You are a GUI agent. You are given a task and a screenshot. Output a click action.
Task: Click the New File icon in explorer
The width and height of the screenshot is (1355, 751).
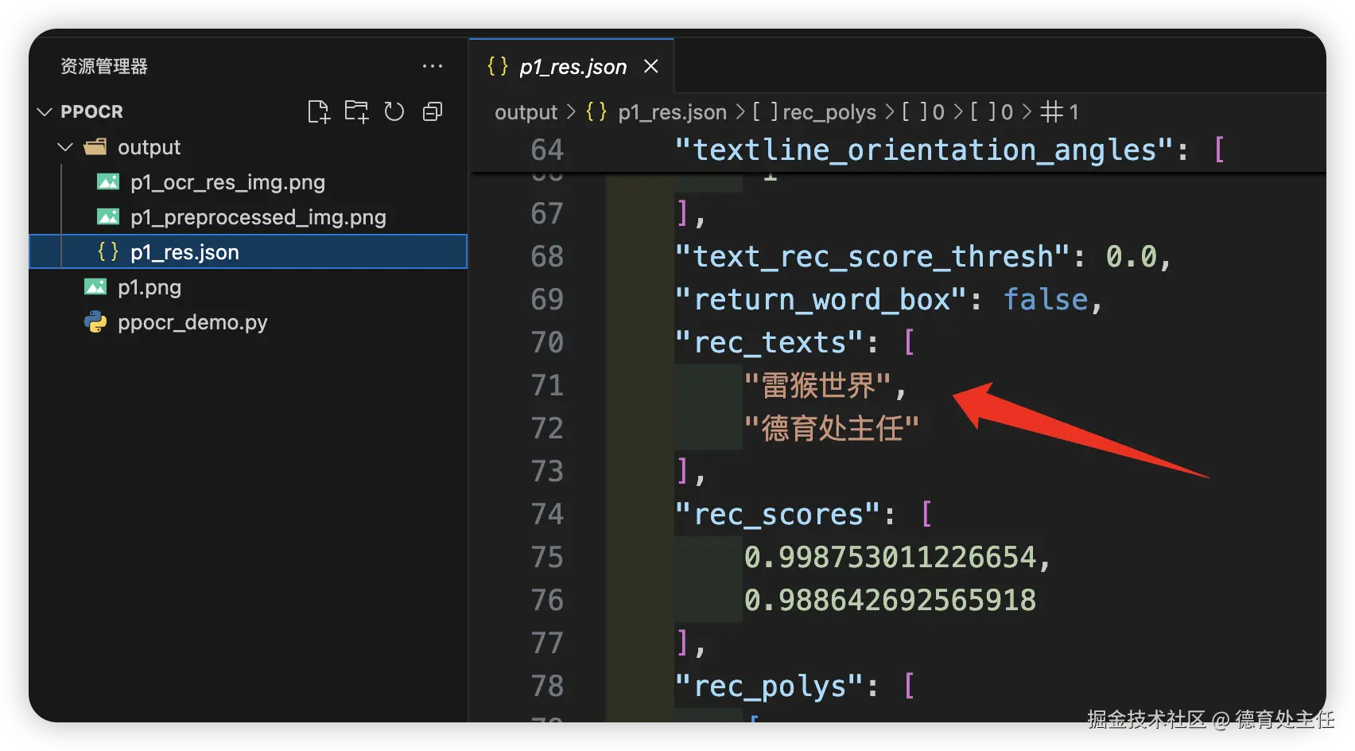[318, 112]
